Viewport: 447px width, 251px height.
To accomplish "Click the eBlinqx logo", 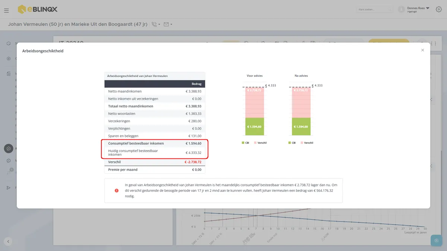I will 38,9.
